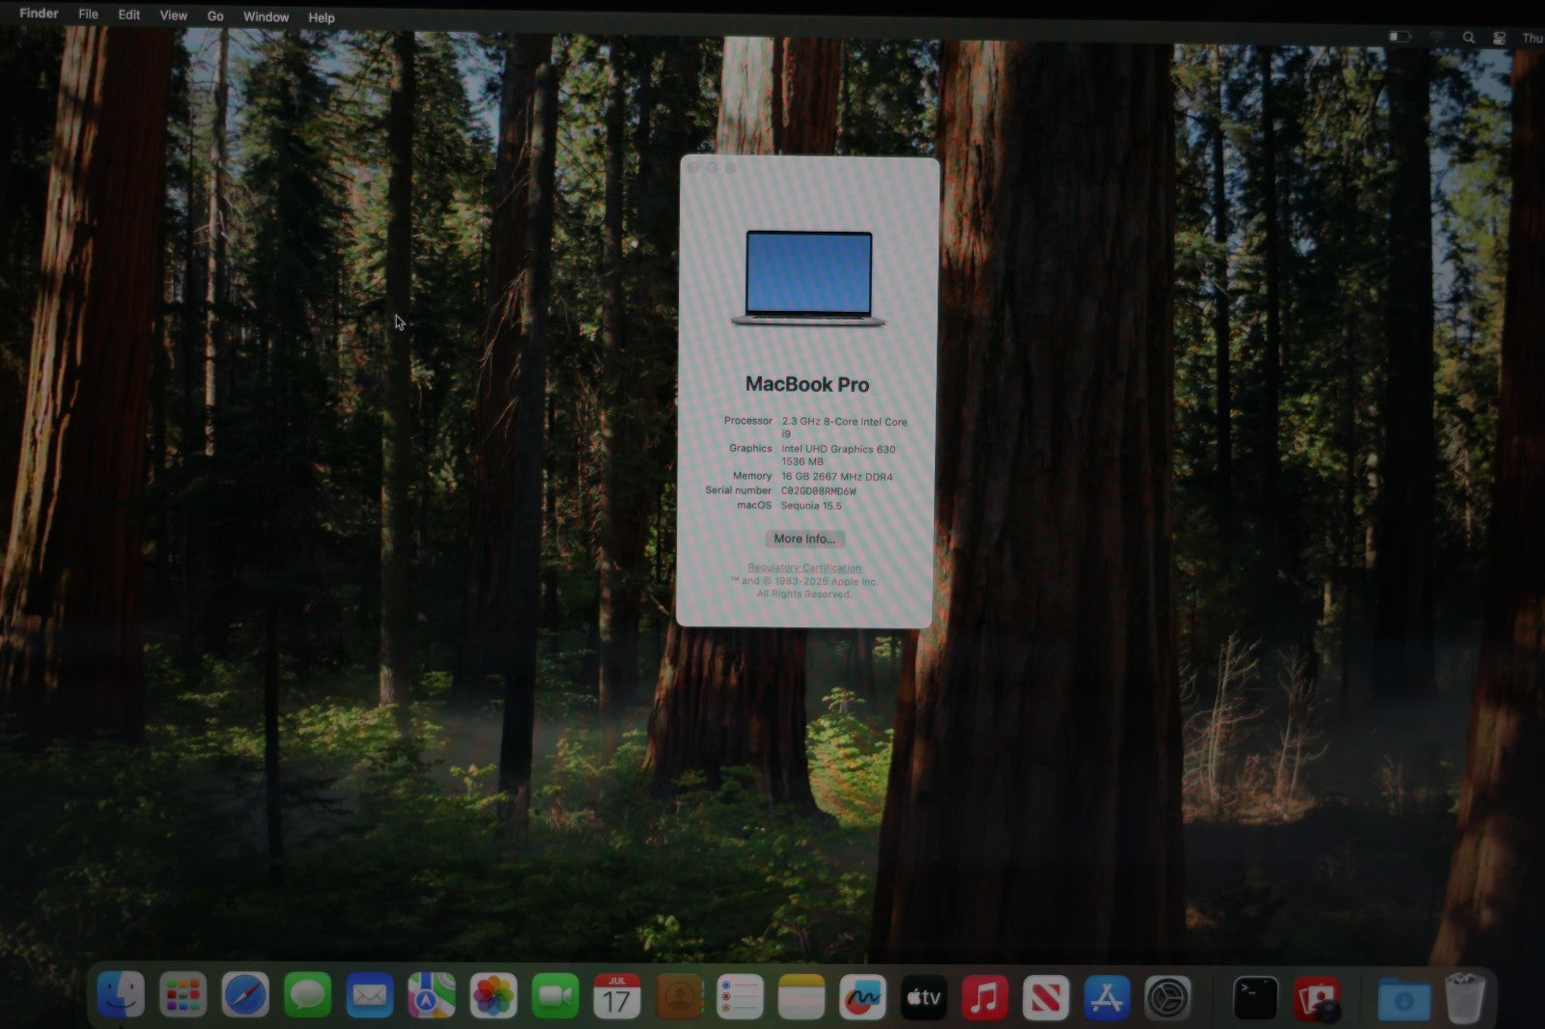
Task: Open the Regulatory Certification link
Action: pos(804,568)
